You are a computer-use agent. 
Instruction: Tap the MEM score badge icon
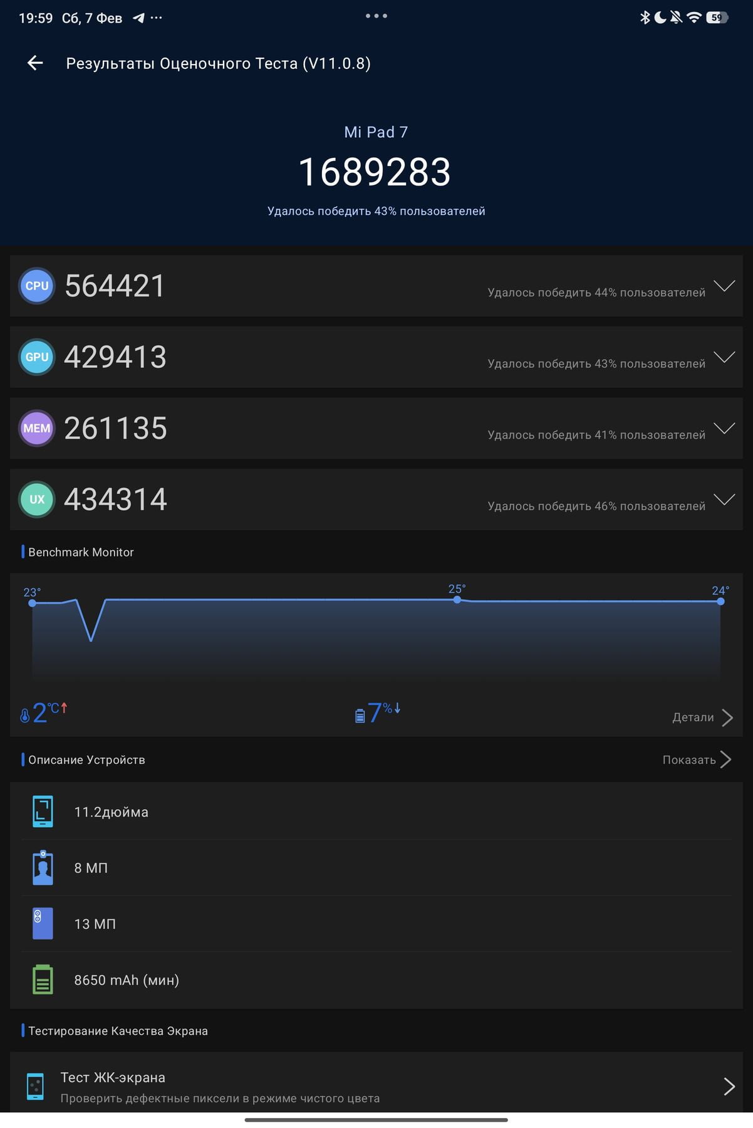(x=37, y=428)
